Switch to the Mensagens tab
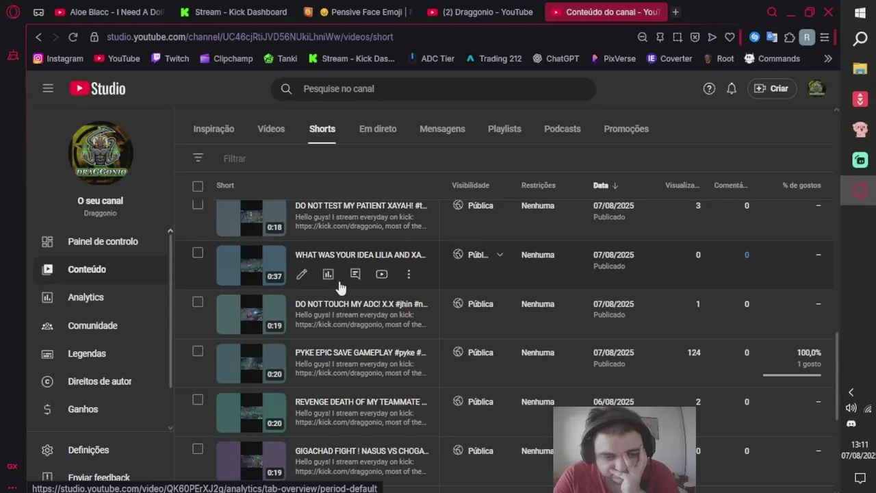Viewport: 876px width, 493px height. point(442,129)
